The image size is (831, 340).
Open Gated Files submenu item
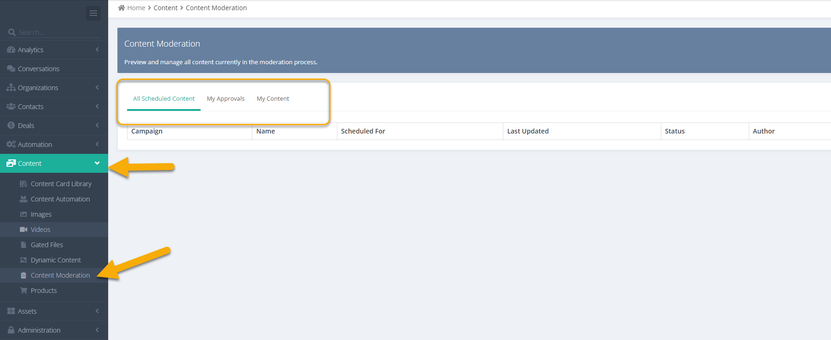[x=54, y=244]
